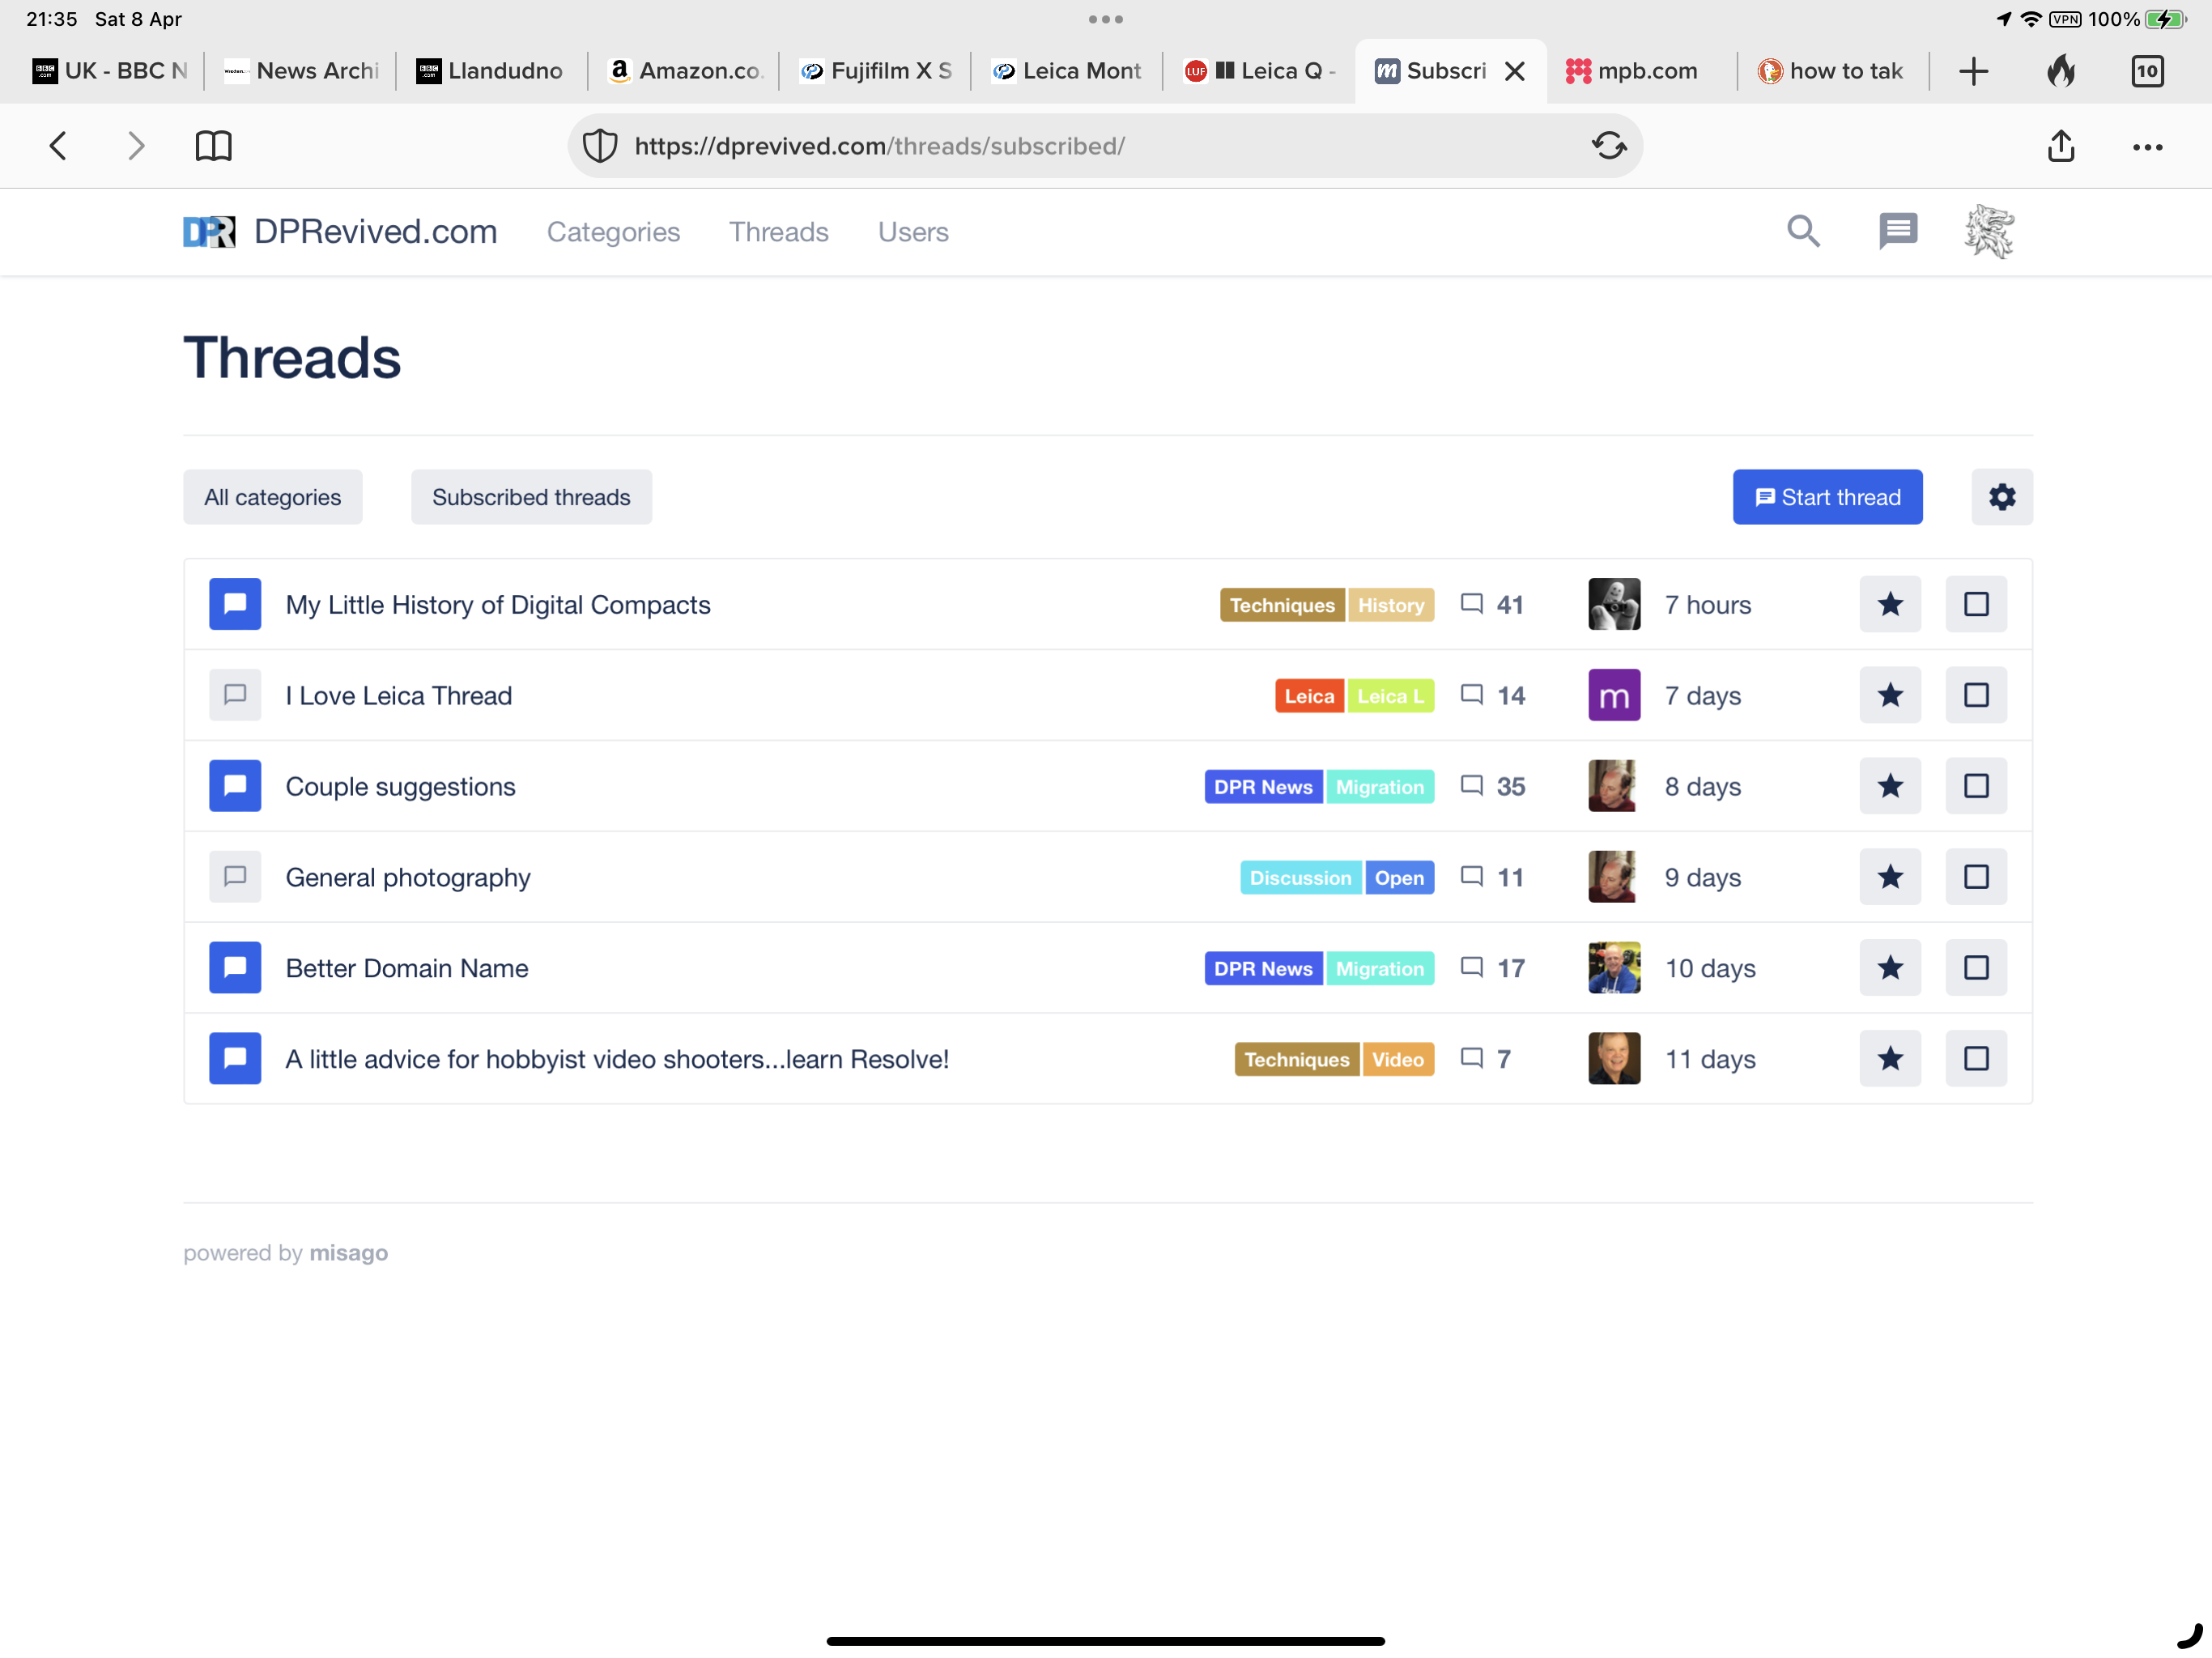
Task: Open the All categories filter
Action: (x=272, y=497)
